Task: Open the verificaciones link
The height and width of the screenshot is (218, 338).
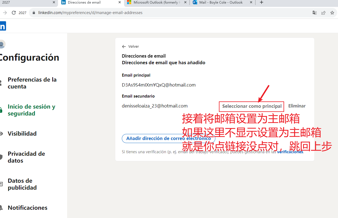Action: (x=290, y=152)
